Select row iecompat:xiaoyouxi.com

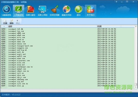click(x=67, y=60)
